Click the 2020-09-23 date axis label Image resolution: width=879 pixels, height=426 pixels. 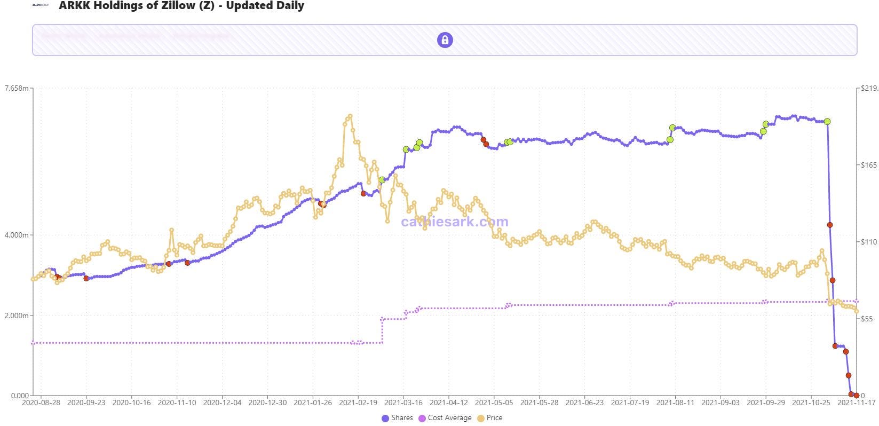pyautogui.click(x=86, y=403)
